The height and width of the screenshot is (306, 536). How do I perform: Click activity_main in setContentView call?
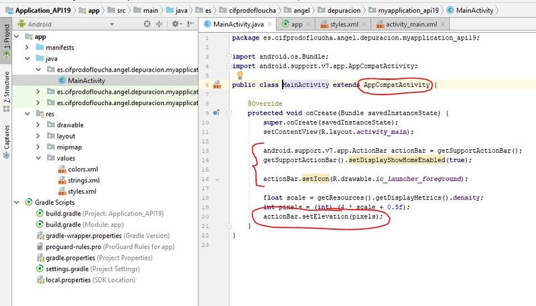[381, 132]
